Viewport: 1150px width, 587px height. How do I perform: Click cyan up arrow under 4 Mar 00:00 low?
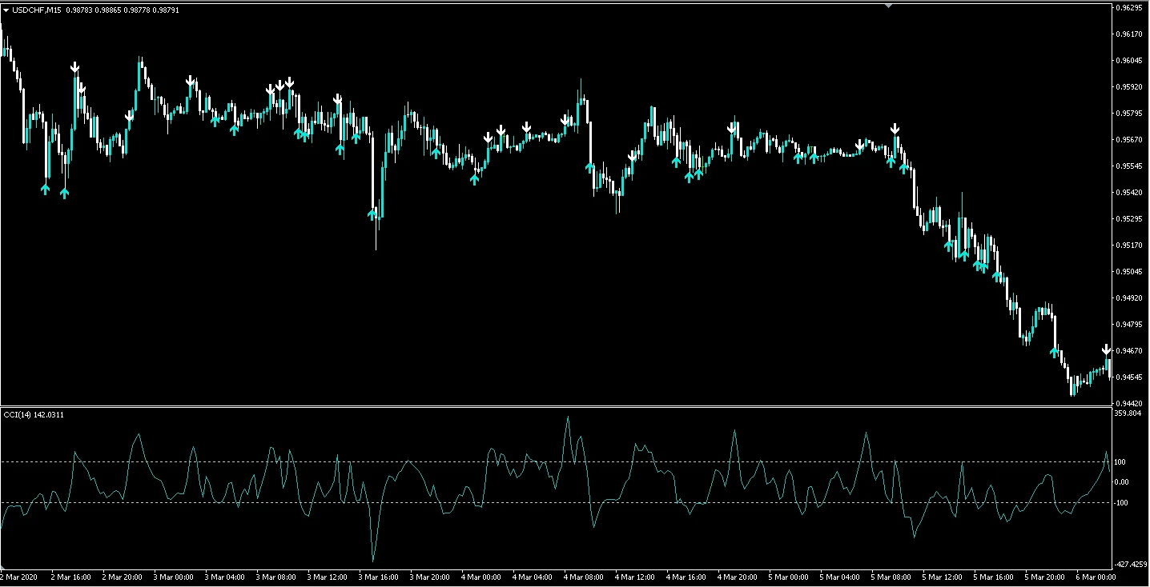[x=474, y=179]
